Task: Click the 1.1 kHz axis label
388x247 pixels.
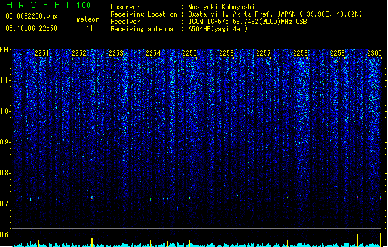Action: pos(5,80)
